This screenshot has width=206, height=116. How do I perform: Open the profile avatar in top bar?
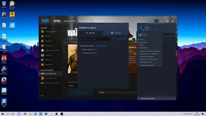156,21
